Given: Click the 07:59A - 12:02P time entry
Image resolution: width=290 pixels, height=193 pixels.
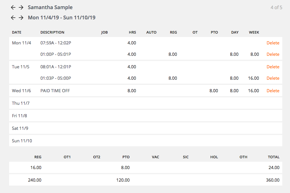Looking at the screenshot, I should pyautogui.click(x=55, y=43).
